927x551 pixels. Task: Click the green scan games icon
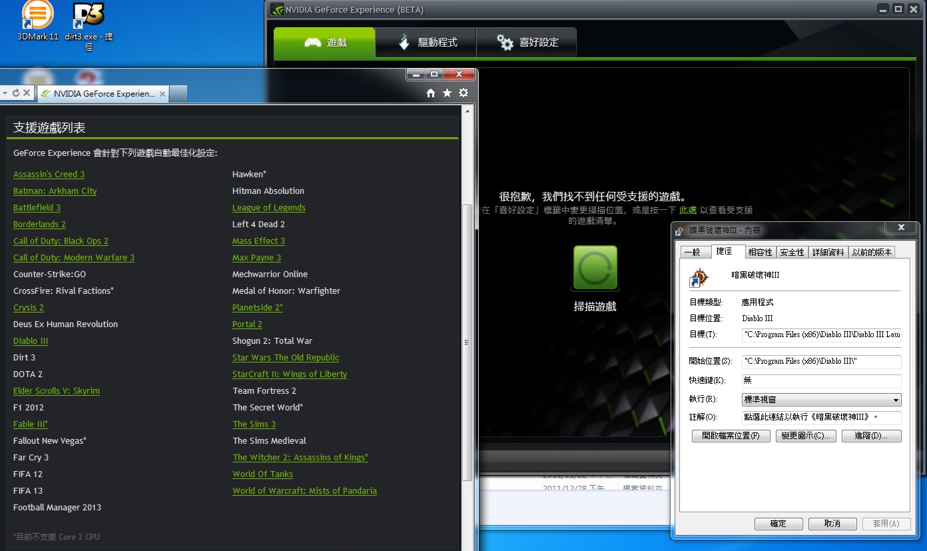(595, 268)
